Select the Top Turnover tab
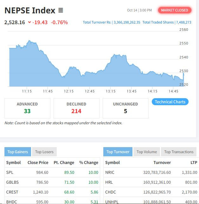The image size is (199, 204). 118,152
